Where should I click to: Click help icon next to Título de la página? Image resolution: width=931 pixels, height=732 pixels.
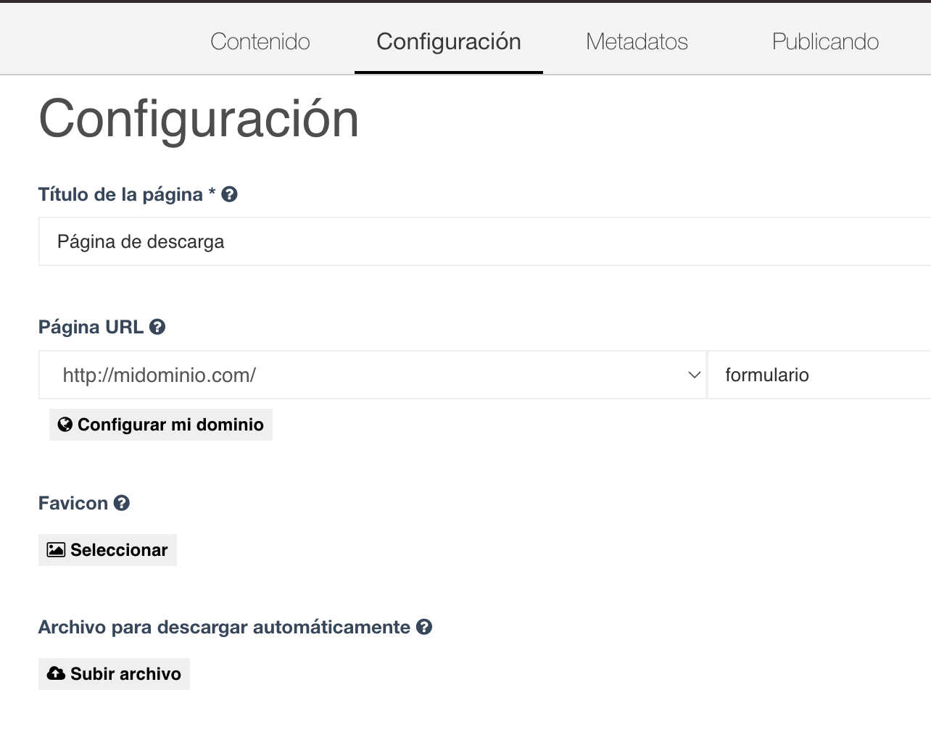229,194
